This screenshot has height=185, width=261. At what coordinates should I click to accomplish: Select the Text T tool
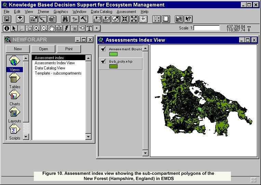tap(89, 28)
